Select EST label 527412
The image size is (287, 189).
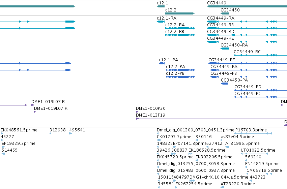[x=214, y=144]
